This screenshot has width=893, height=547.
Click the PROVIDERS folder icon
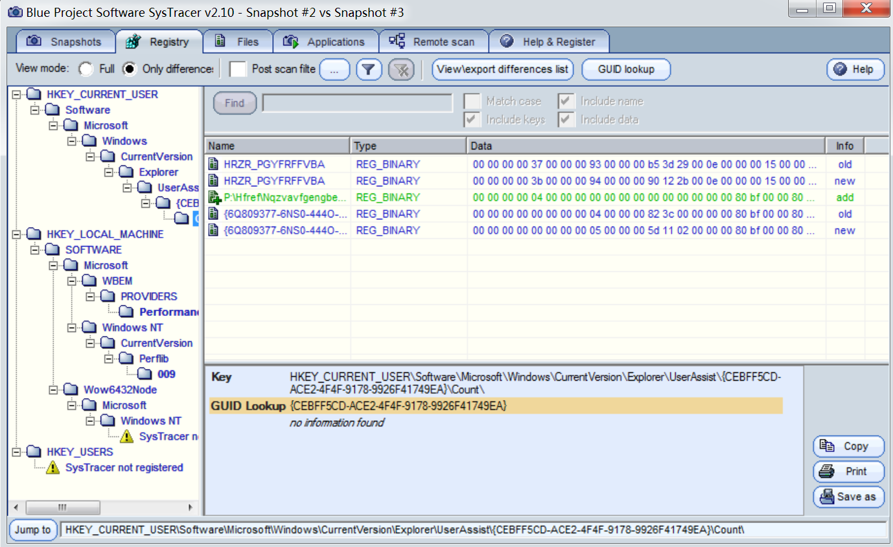[108, 296]
